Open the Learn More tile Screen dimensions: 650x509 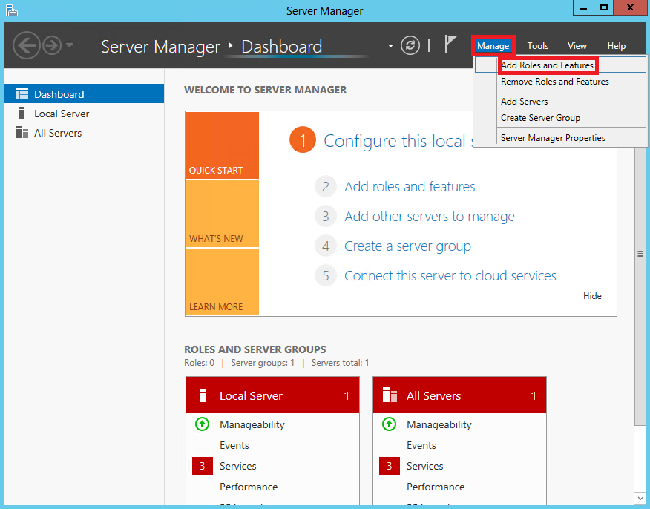tap(222, 282)
